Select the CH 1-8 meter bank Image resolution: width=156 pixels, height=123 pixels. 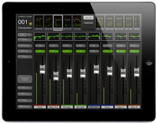39,23
